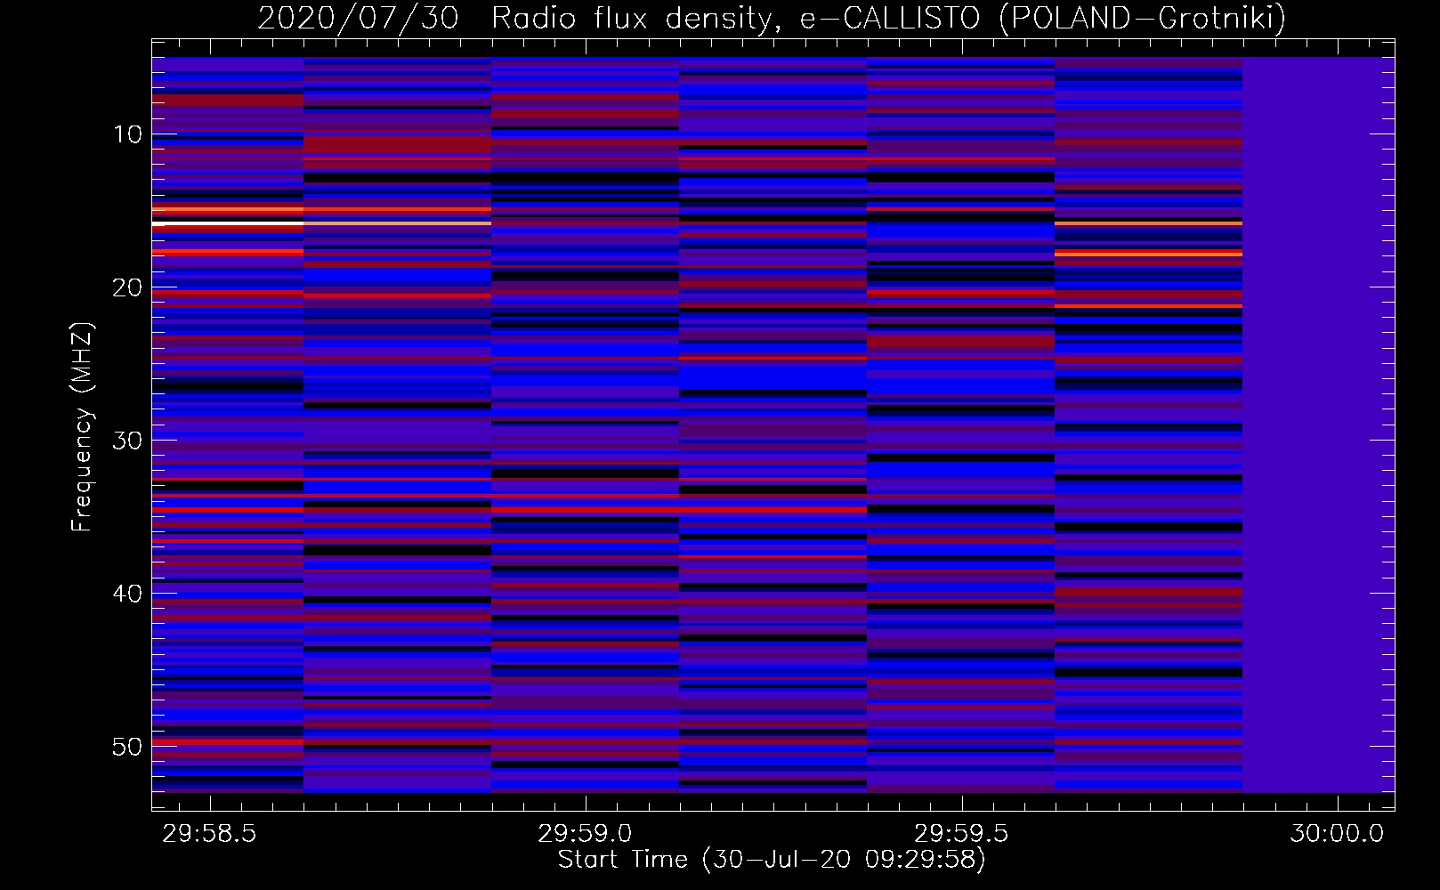Viewport: 1440px width, 890px height.
Task: Click the uniform purple column at the spectrogram's end
Action: pyautogui.click(x=1318, y=425)
